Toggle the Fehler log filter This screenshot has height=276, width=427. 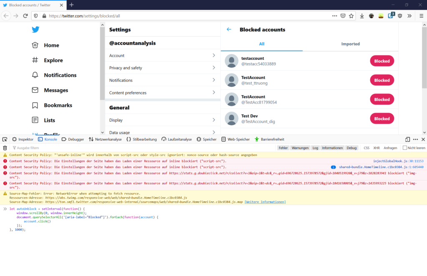pos(283,148)
